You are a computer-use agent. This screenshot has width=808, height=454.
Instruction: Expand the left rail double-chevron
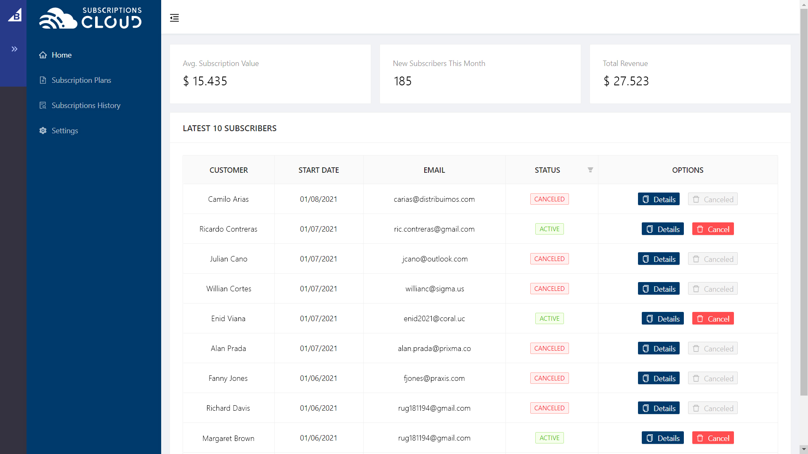[x=14, y=49]
